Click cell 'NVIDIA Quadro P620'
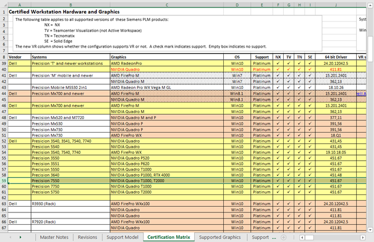374x242 pixels. 167,164
